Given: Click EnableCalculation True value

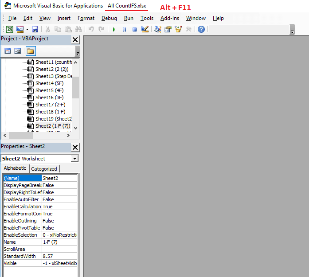Looking at the screenshot, I should click(x=60, y=207).
